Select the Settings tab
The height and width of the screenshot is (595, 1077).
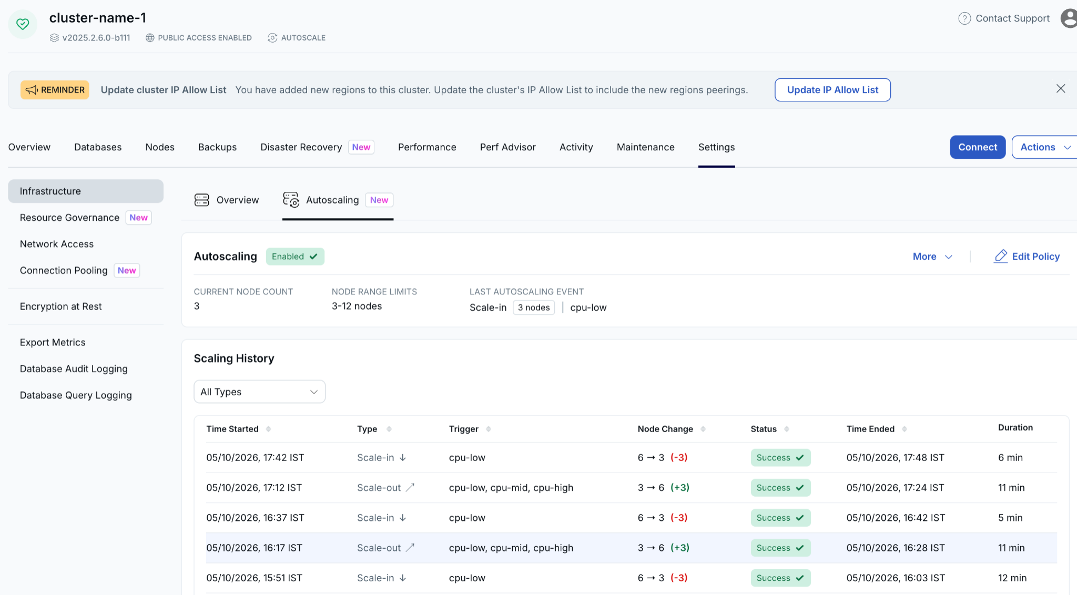coord(717,147)
